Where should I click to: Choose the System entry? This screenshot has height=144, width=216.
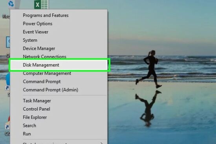click(x=59, y=40)
